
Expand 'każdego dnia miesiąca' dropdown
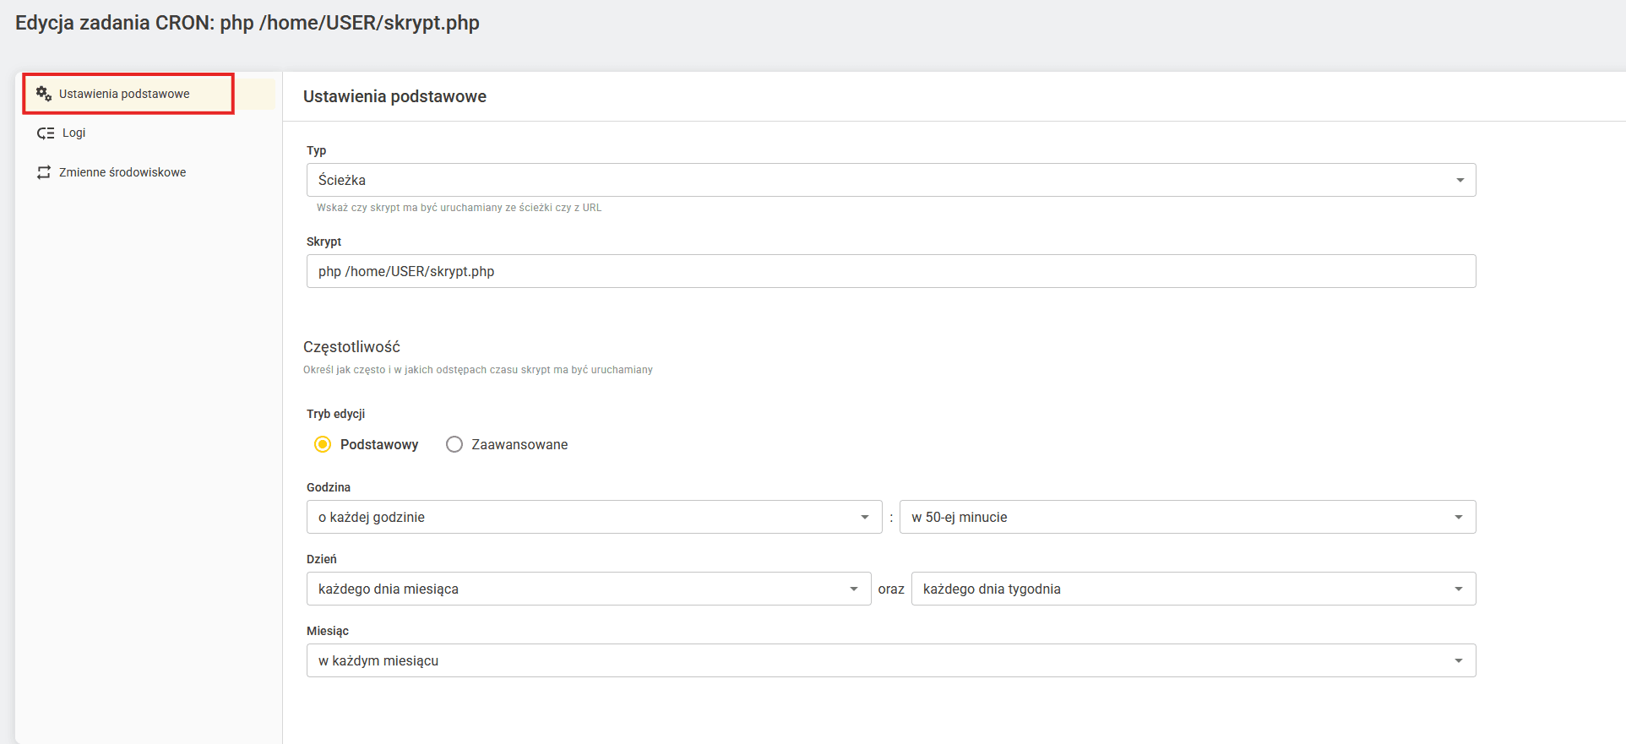pyautogui.click(x=589, y=589)
